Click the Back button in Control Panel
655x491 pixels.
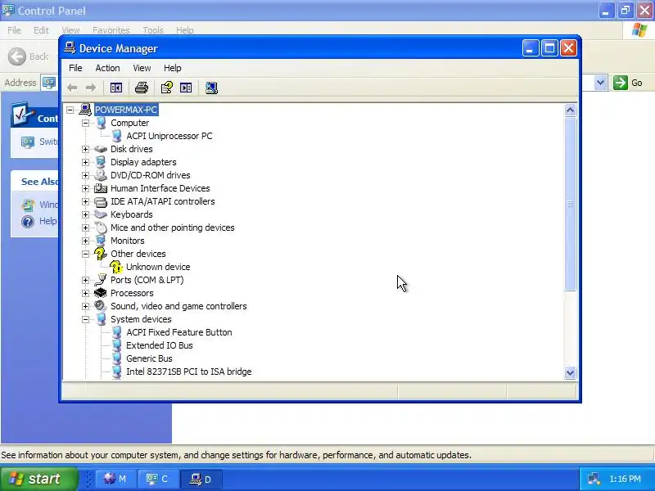28,56
